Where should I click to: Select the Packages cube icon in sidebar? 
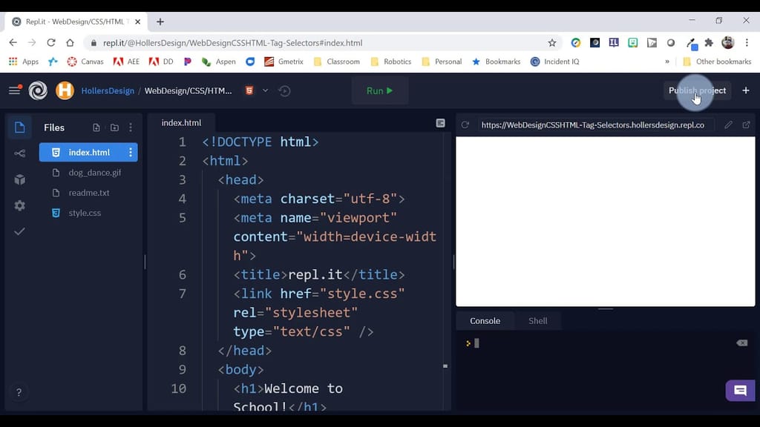[19, 179]
